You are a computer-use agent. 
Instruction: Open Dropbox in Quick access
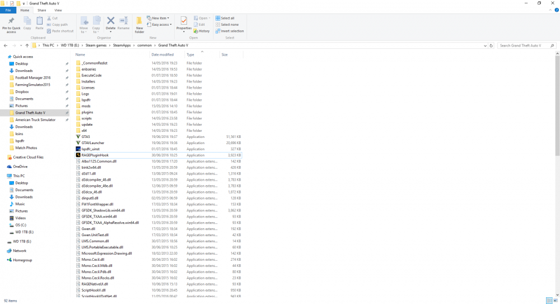tap(22, 92)
